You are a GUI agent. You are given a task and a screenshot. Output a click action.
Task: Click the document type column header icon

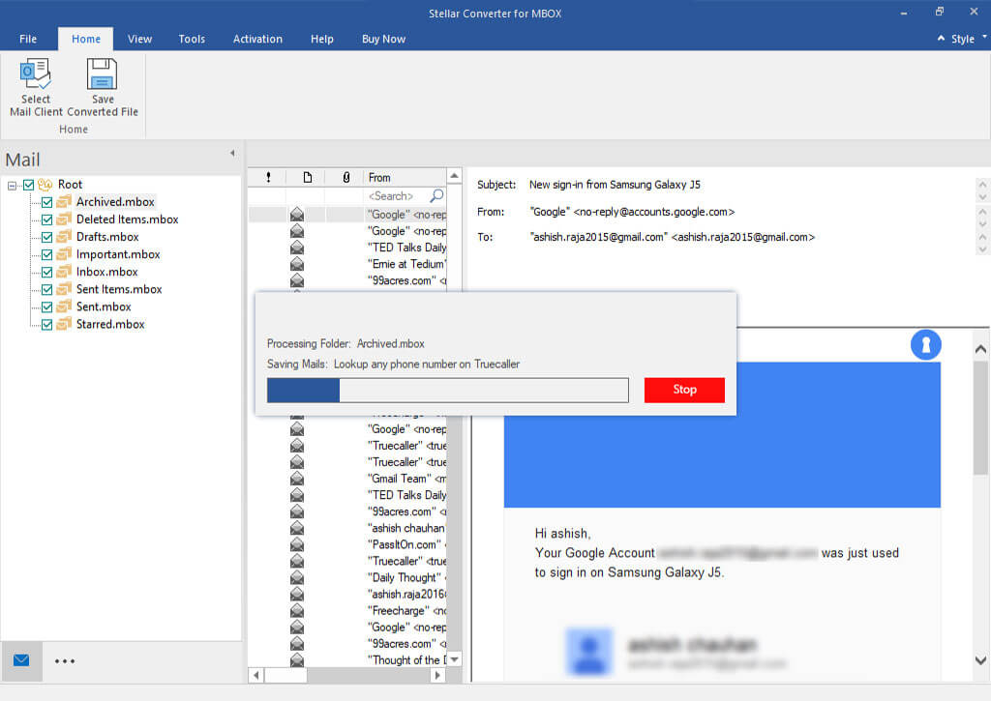pos(307,178)
